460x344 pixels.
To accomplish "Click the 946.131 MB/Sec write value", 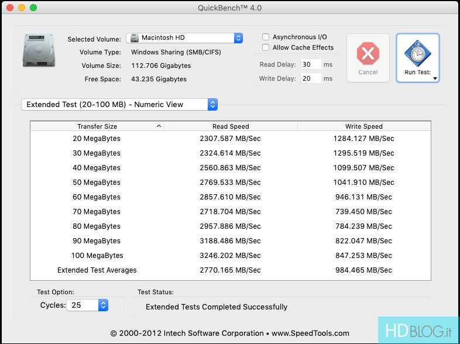I will [364, 197].
